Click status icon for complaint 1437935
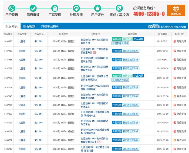 (175, 60)
